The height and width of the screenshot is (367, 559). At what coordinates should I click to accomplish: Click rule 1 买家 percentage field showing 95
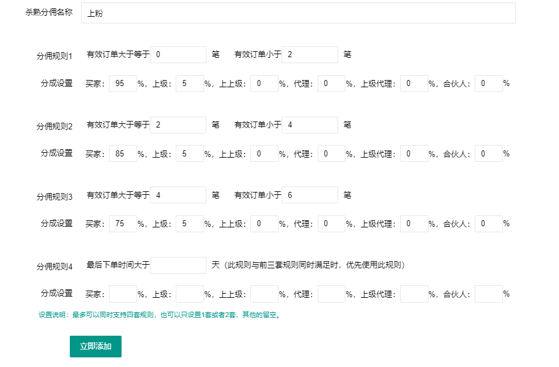(123, 84)
